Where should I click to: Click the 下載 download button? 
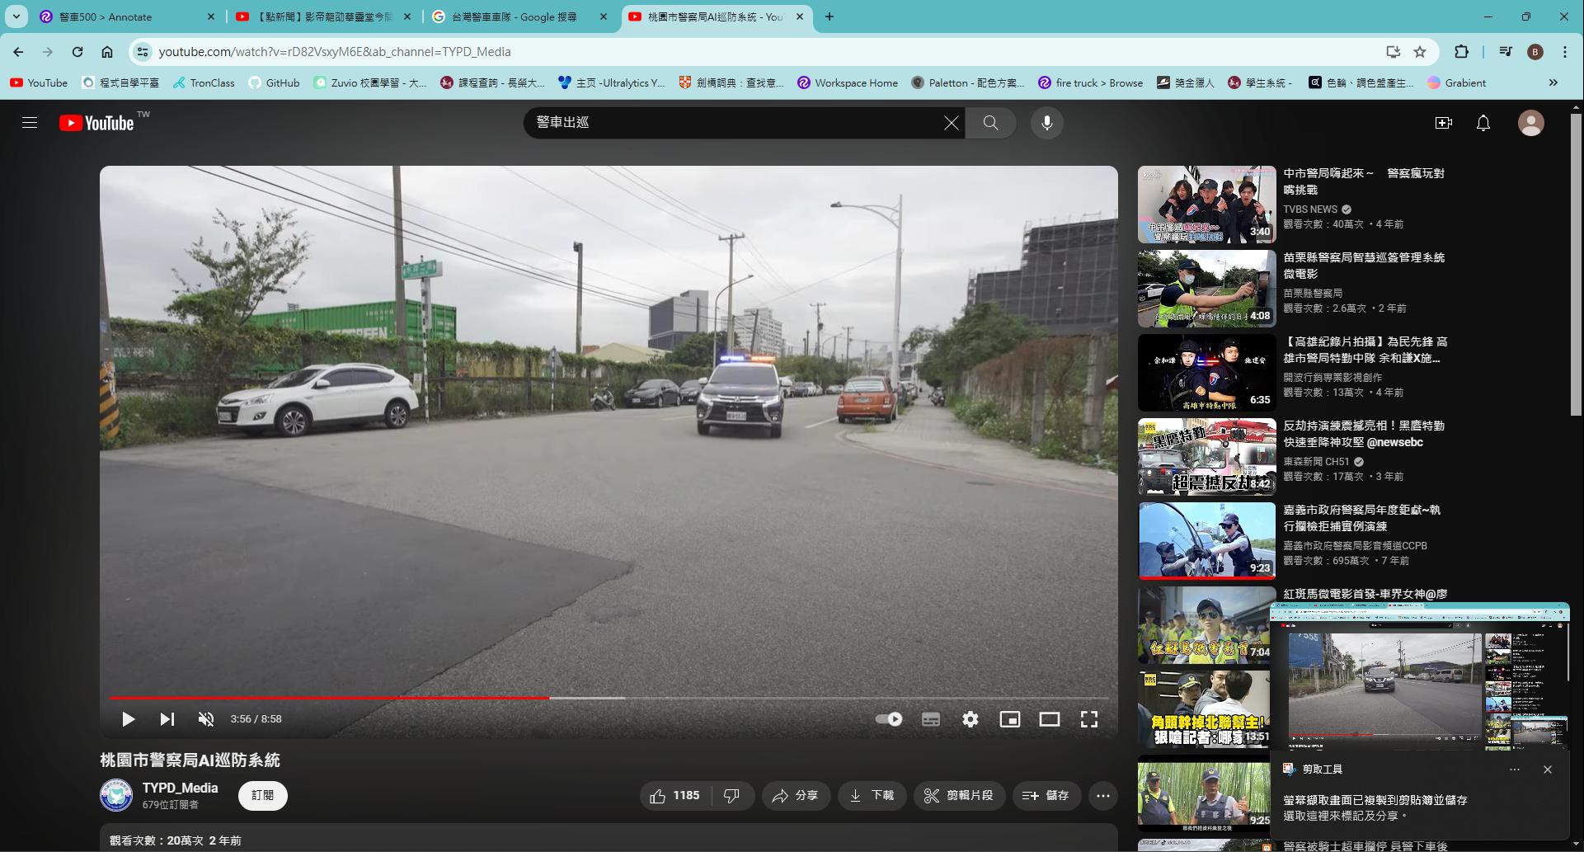coord(872,796)
